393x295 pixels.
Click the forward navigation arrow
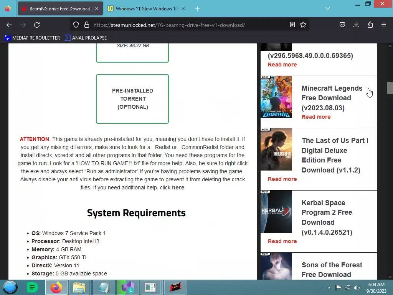pyautogui.click(x=23, y=25)
